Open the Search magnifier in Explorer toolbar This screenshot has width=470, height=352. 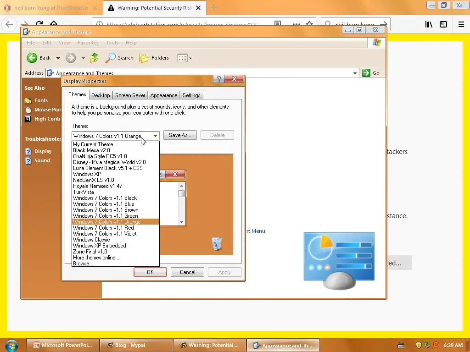pyautogui.click(x=110, y=58)
